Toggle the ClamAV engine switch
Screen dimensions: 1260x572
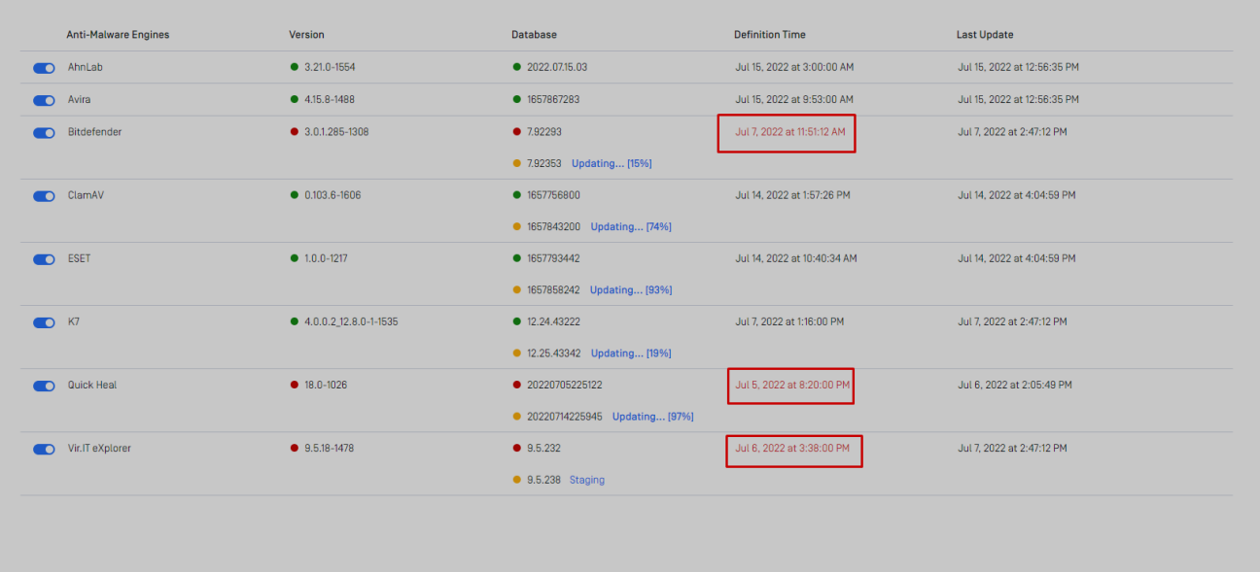click(44, 196)
